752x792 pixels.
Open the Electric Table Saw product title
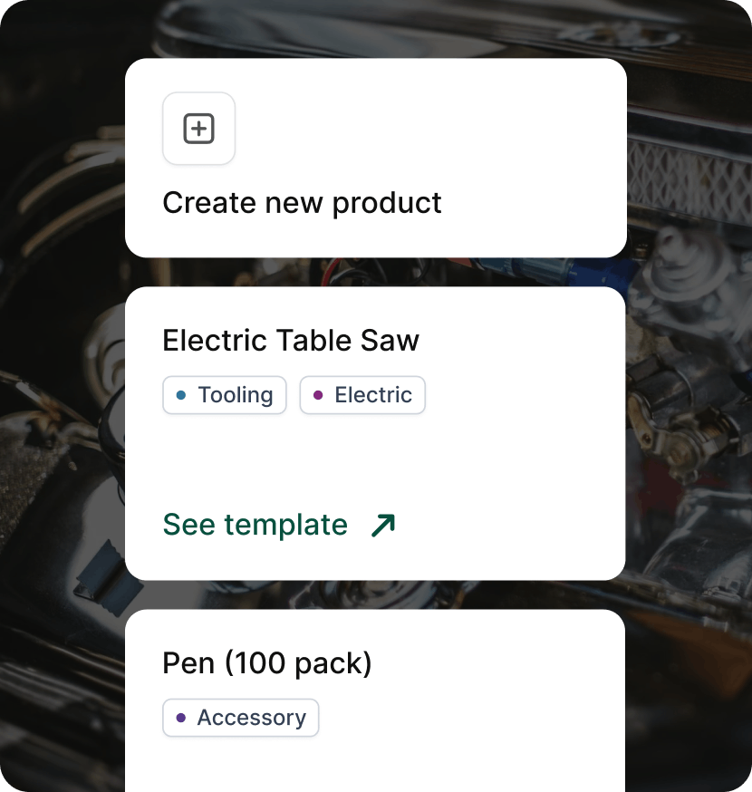click(x=291, y=341)
